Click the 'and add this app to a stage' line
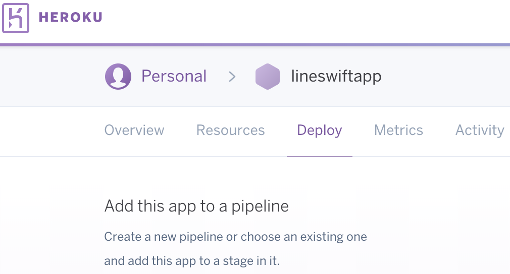This screenshot has width=510, height=274. click(x=191, y=261)
